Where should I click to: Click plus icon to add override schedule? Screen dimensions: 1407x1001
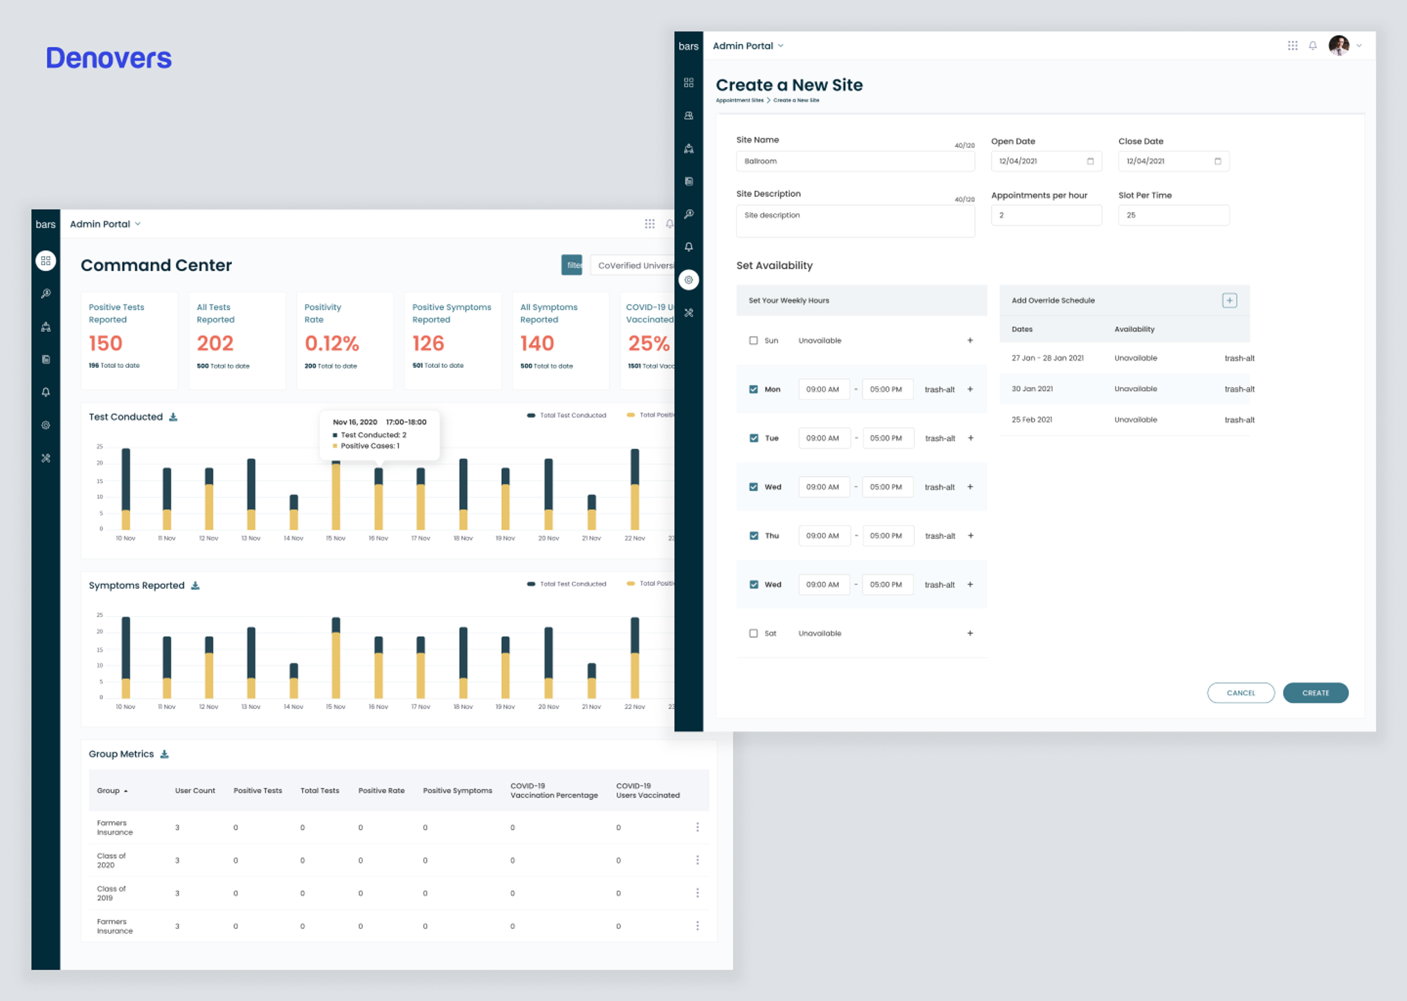point(1229,300)
